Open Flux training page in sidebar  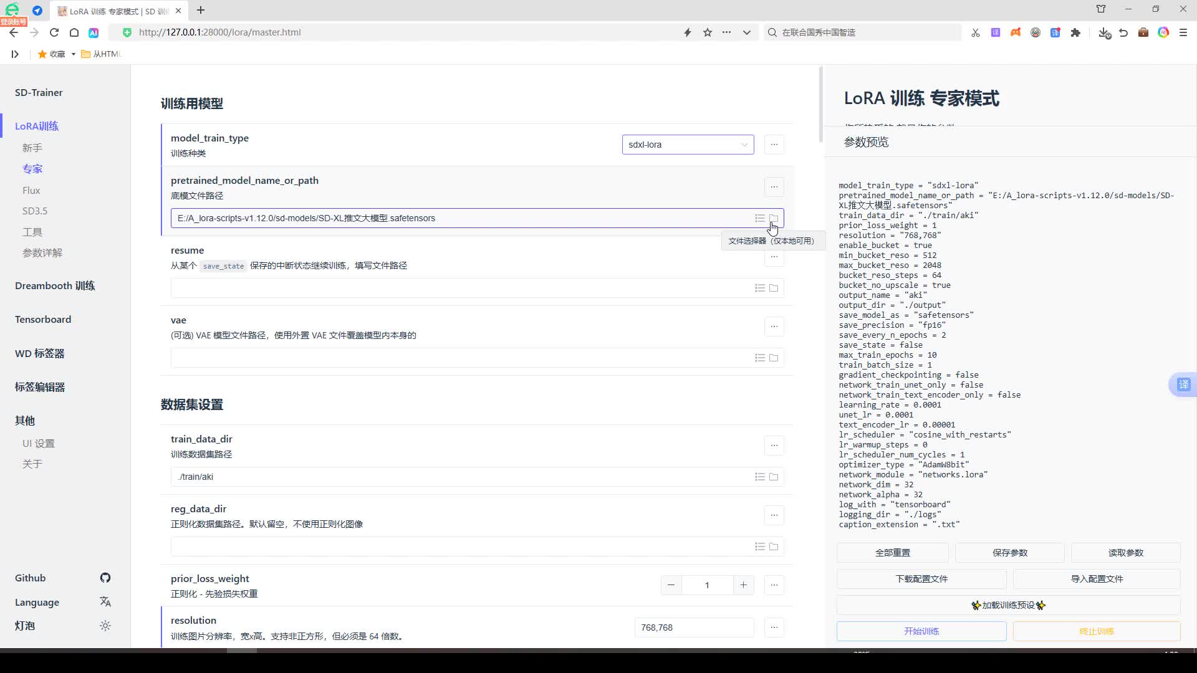[31, 190]
